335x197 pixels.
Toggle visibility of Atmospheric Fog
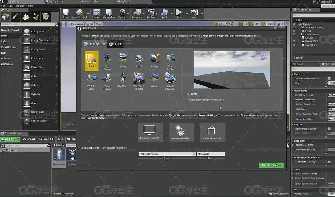coord(294,27)
